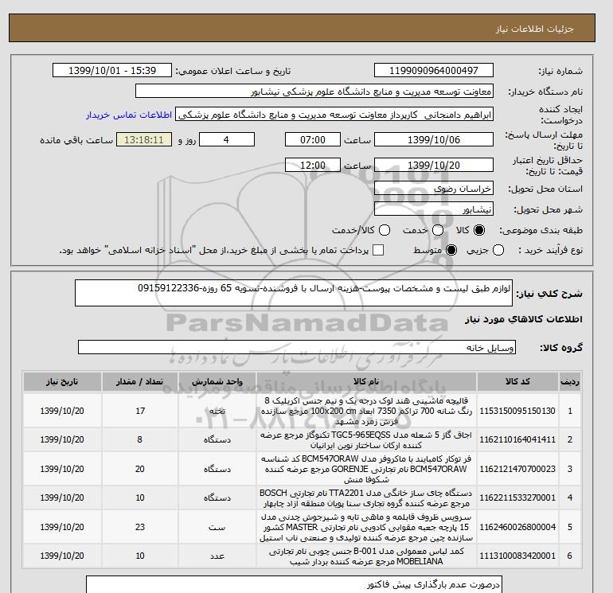Image resolution: width=613 pixels, height=593 pixels.
Task: Click product code 1162460026800004
Action: pos(517,527)
